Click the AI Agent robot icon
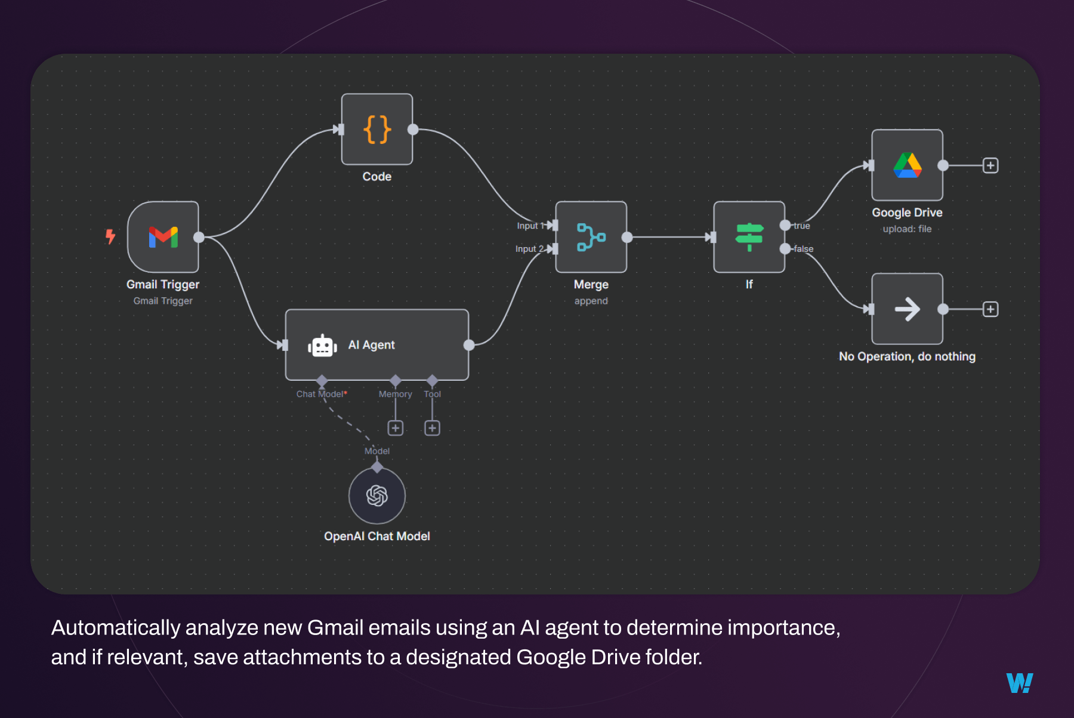The height and width of the screenshot is (718, 1074). (x=322, y=344)
